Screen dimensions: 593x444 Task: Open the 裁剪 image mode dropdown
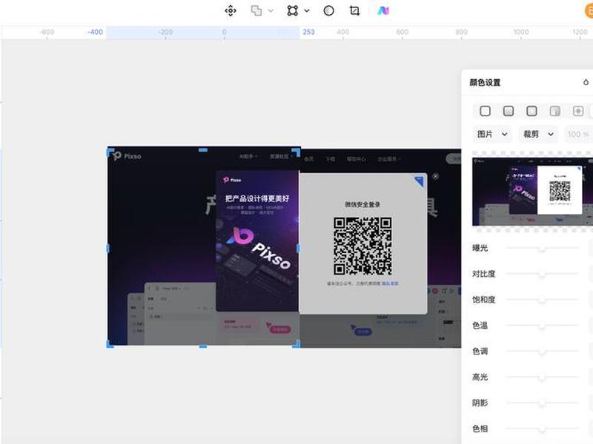[539, 134]
